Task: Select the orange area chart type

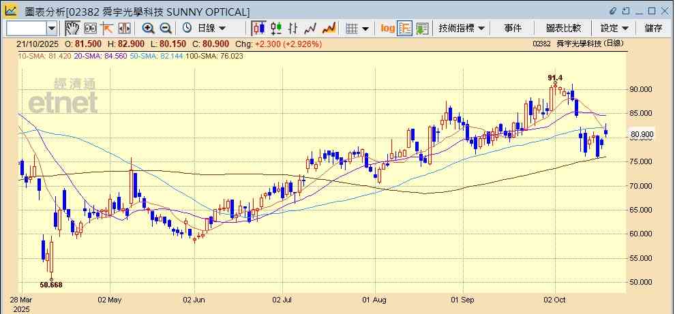Action: coord(329,28)
